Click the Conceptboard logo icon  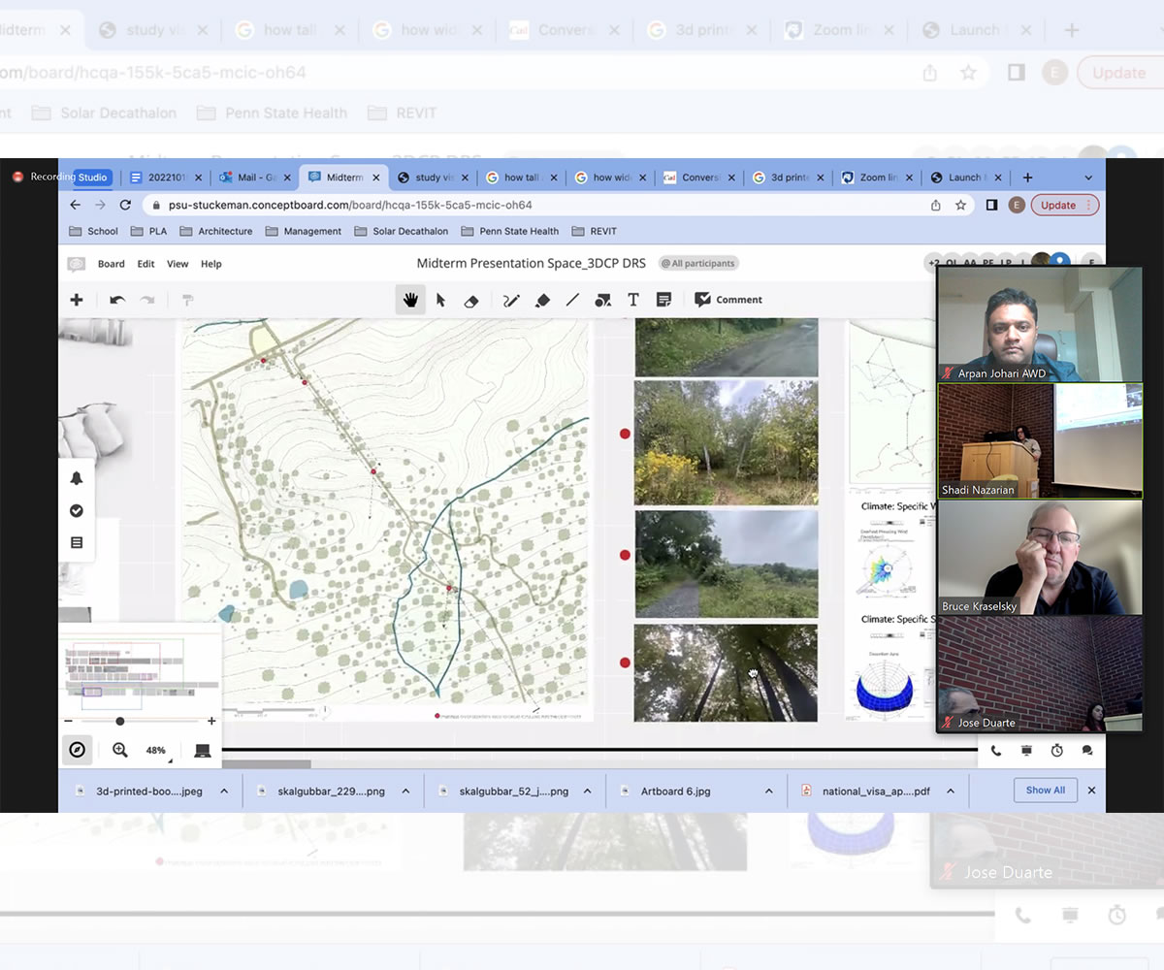click(77, 264)
